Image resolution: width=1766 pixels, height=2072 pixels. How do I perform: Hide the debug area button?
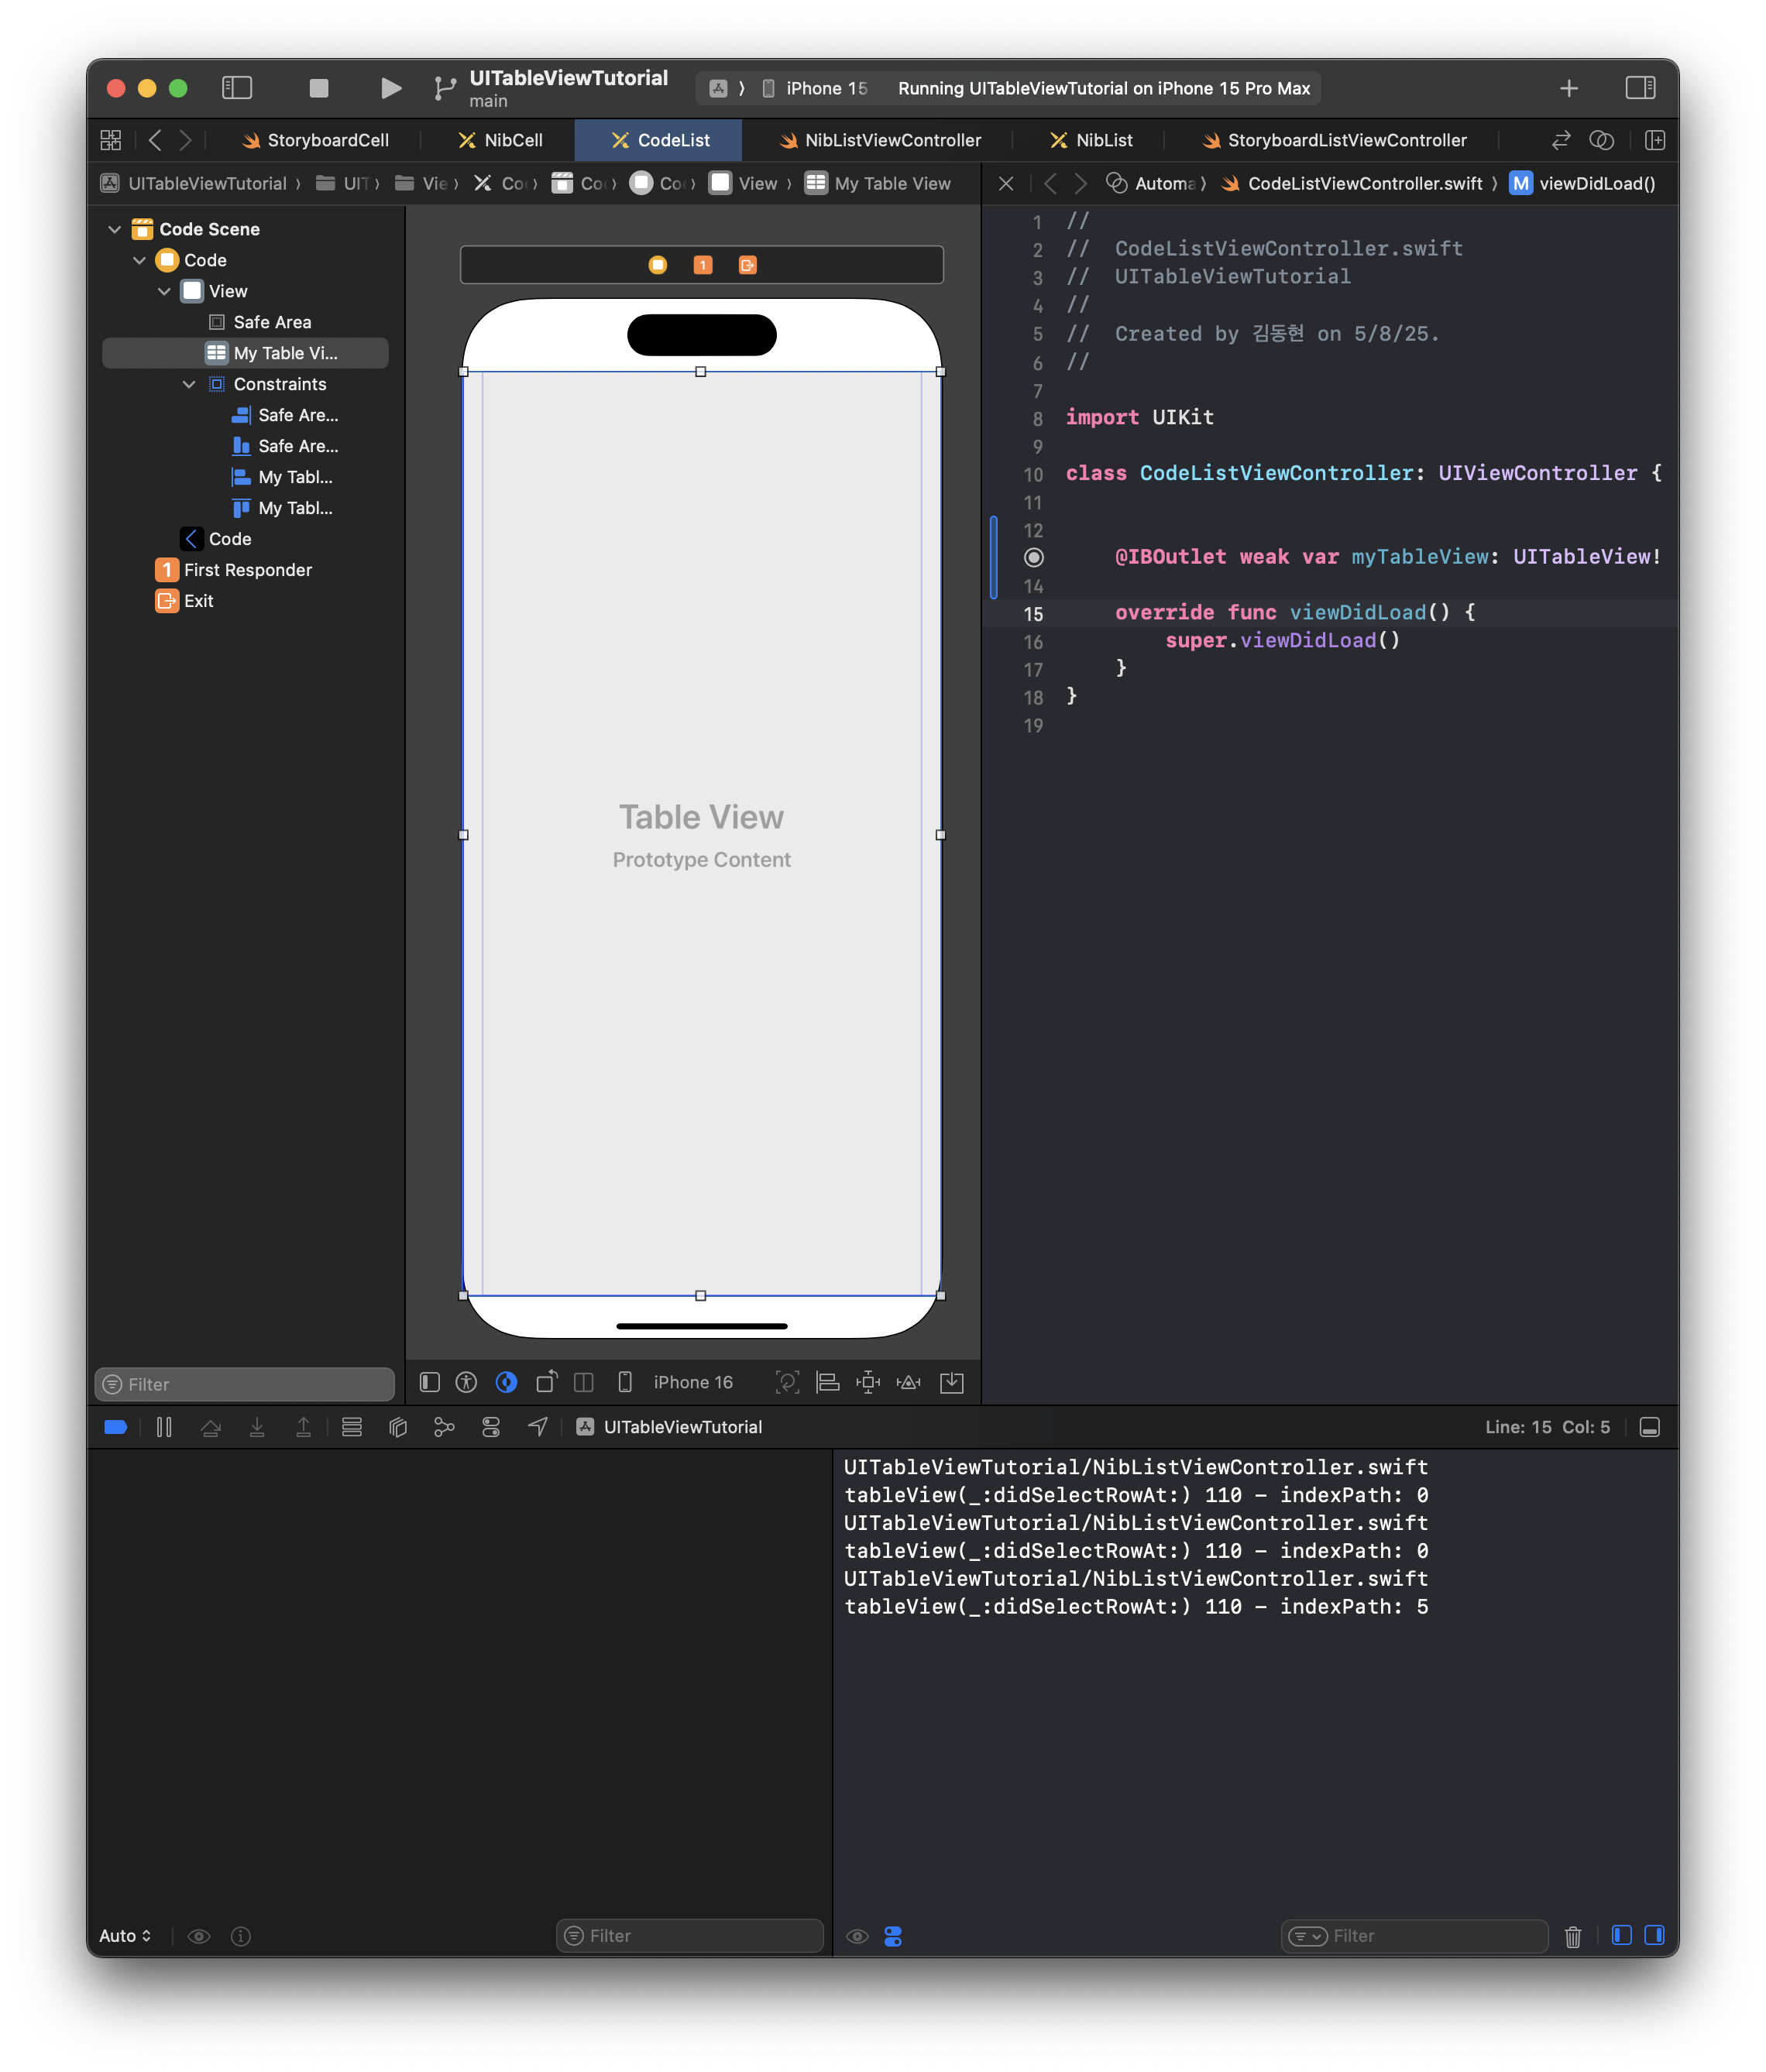coord(1650,1427)
